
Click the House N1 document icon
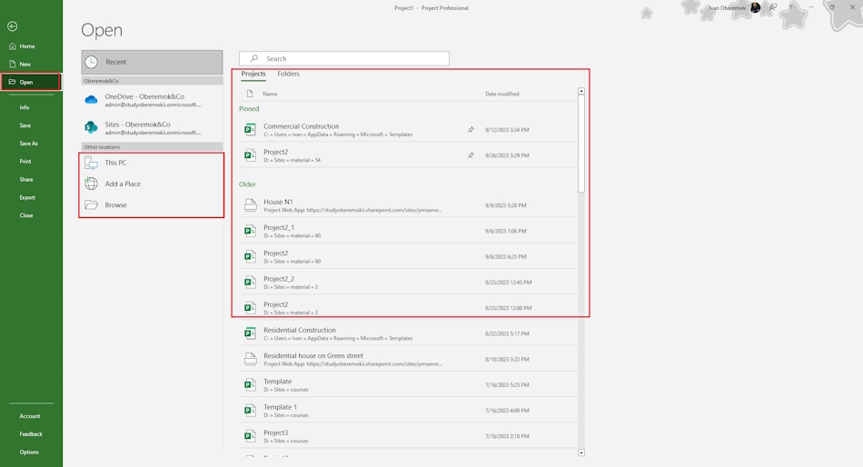tap(251, 205)
